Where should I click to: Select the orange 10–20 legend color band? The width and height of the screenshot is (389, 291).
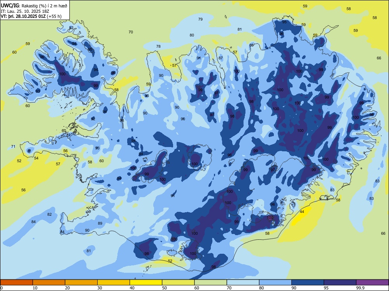49,282
